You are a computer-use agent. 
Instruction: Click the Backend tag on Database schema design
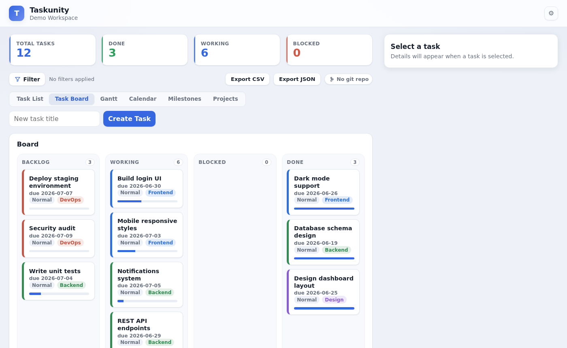336,250
